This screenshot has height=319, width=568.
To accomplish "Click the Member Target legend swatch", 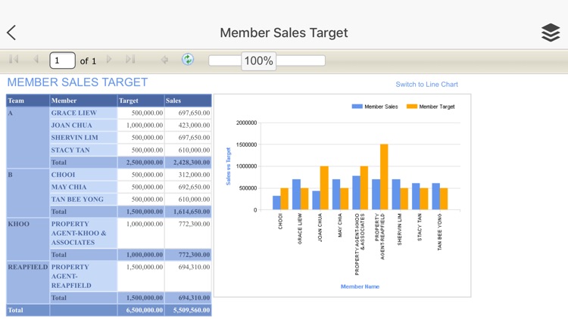I will coord(411,107).
